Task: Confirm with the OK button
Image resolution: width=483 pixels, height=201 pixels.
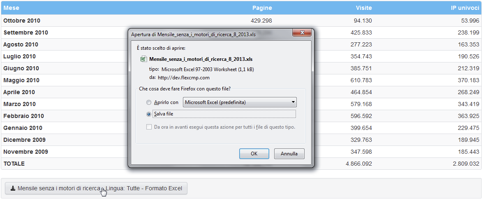Action: point(254,154)
